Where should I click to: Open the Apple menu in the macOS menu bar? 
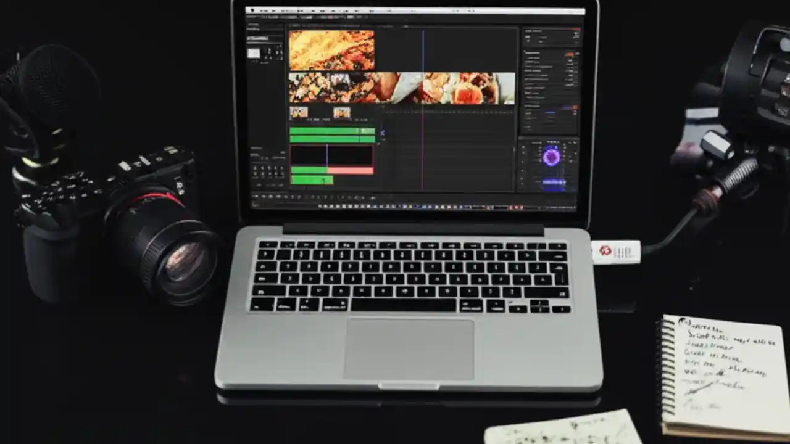252,10
